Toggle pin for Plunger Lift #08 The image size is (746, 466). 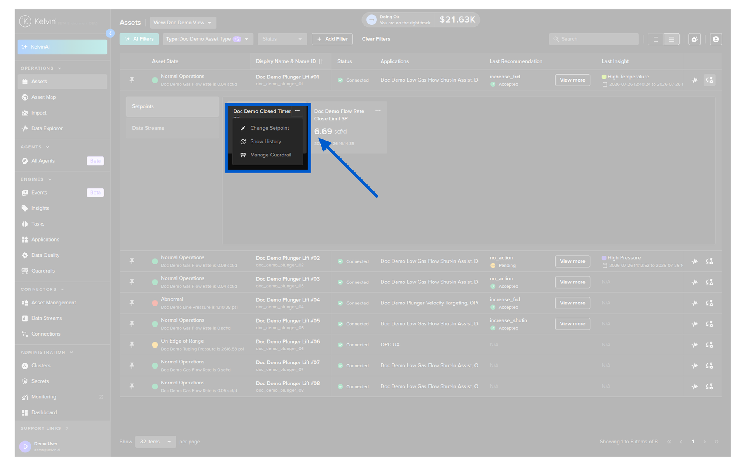click(x=132, y=386)
